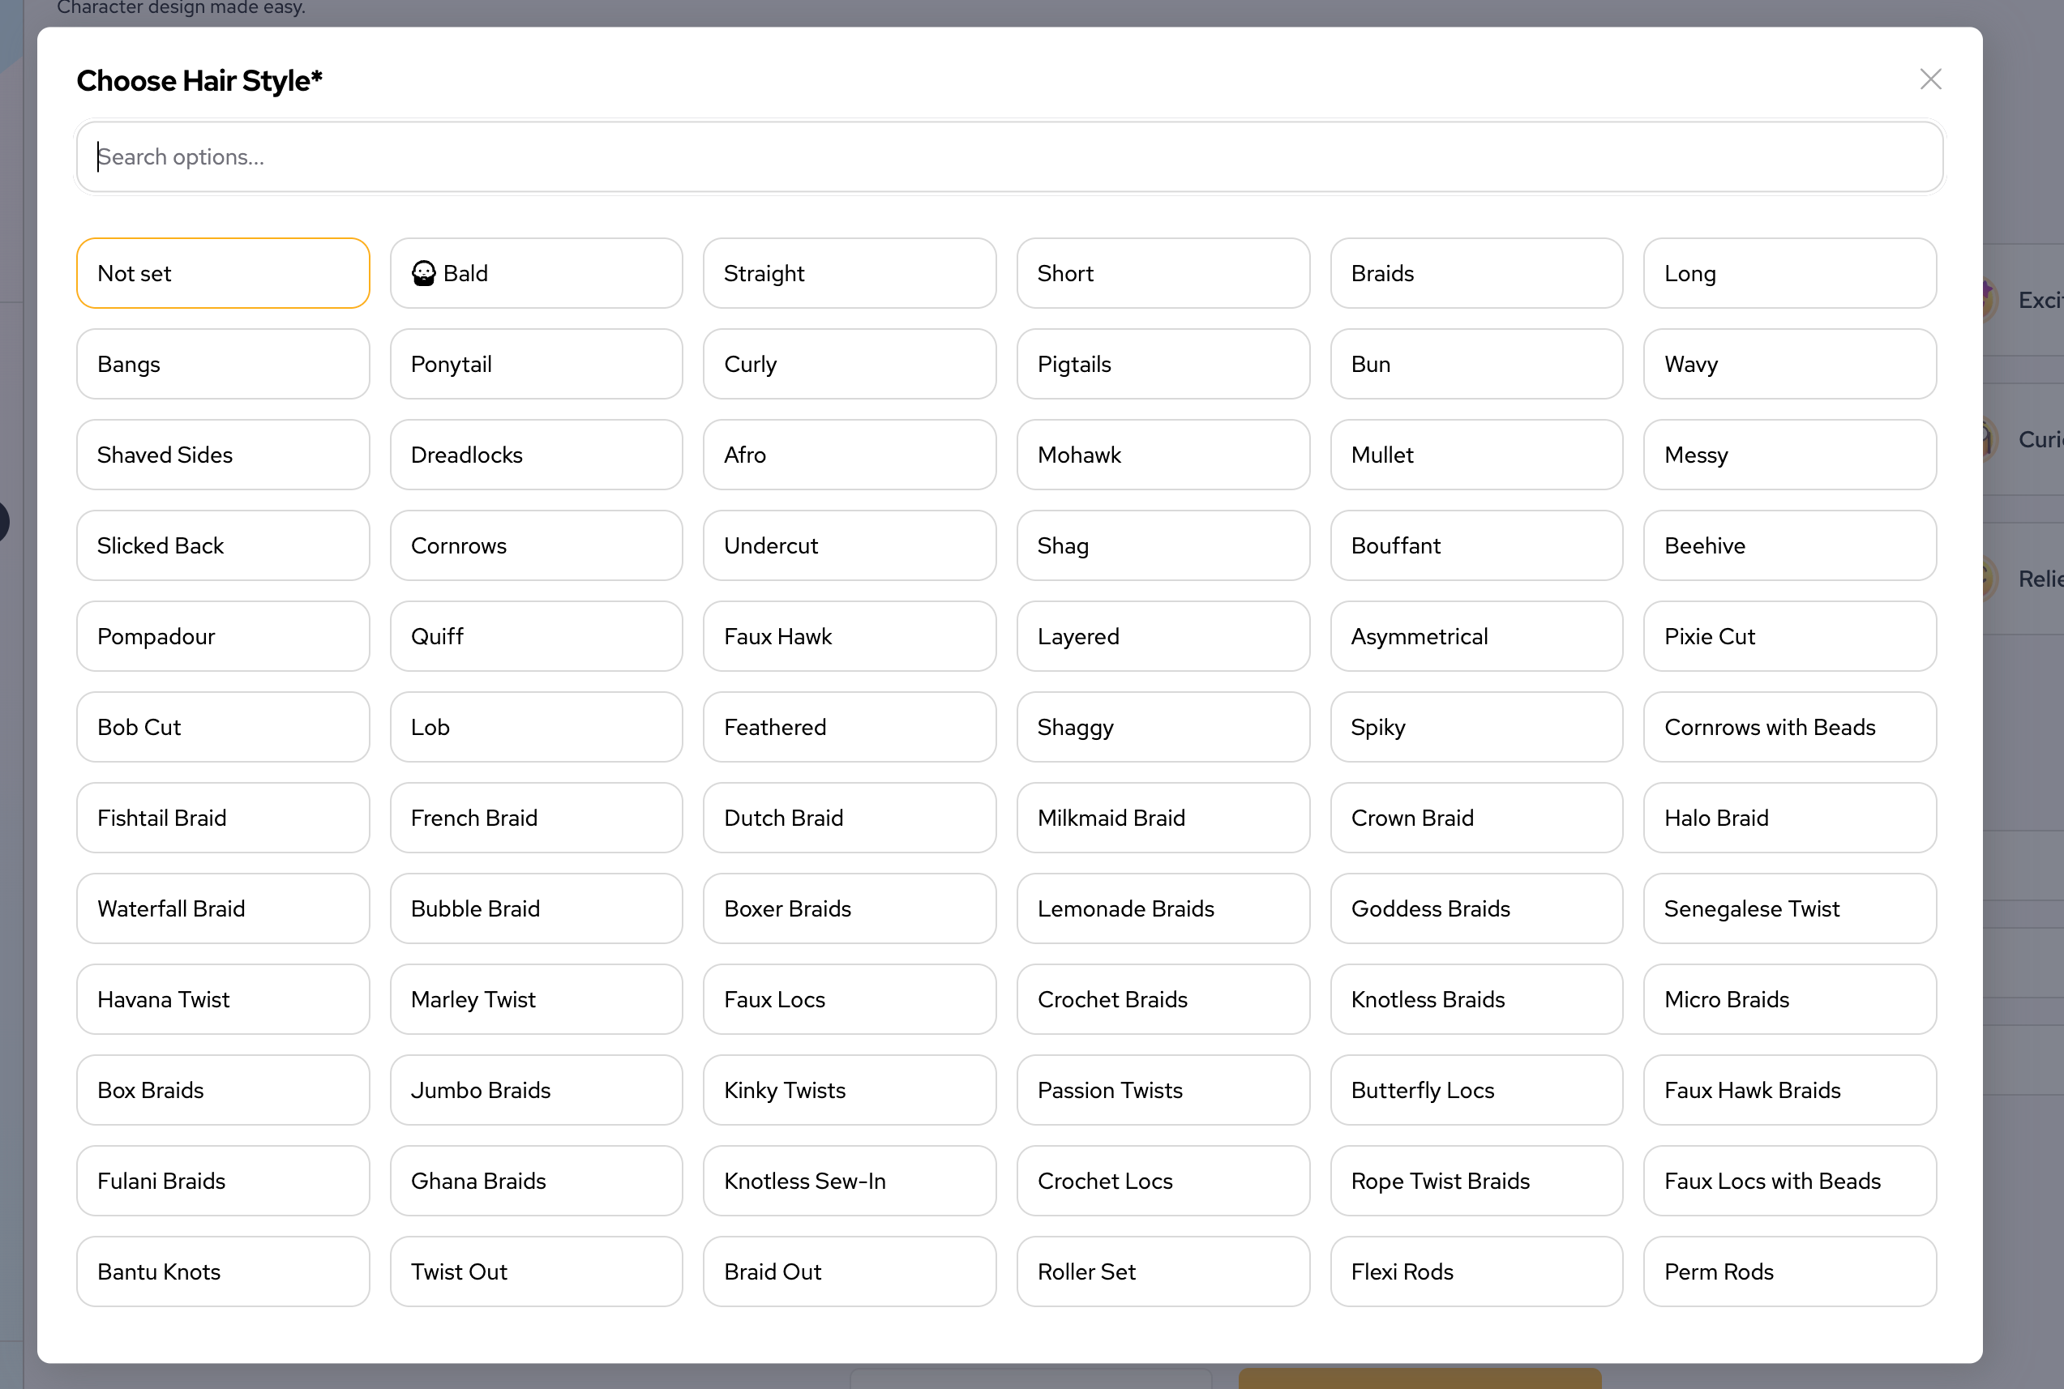
Task: Choose the Feathered hair style
Action: click(848, 727)
